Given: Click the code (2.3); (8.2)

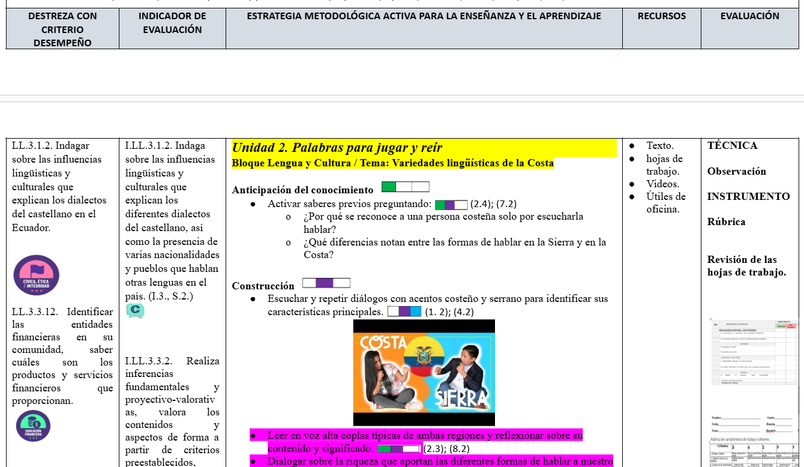Looking at the screenshot, I should (x=446, y=448).
